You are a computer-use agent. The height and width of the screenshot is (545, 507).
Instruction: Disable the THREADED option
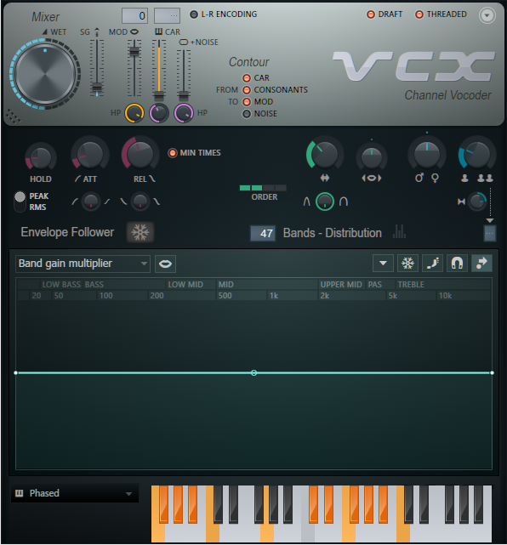(419, 14)
